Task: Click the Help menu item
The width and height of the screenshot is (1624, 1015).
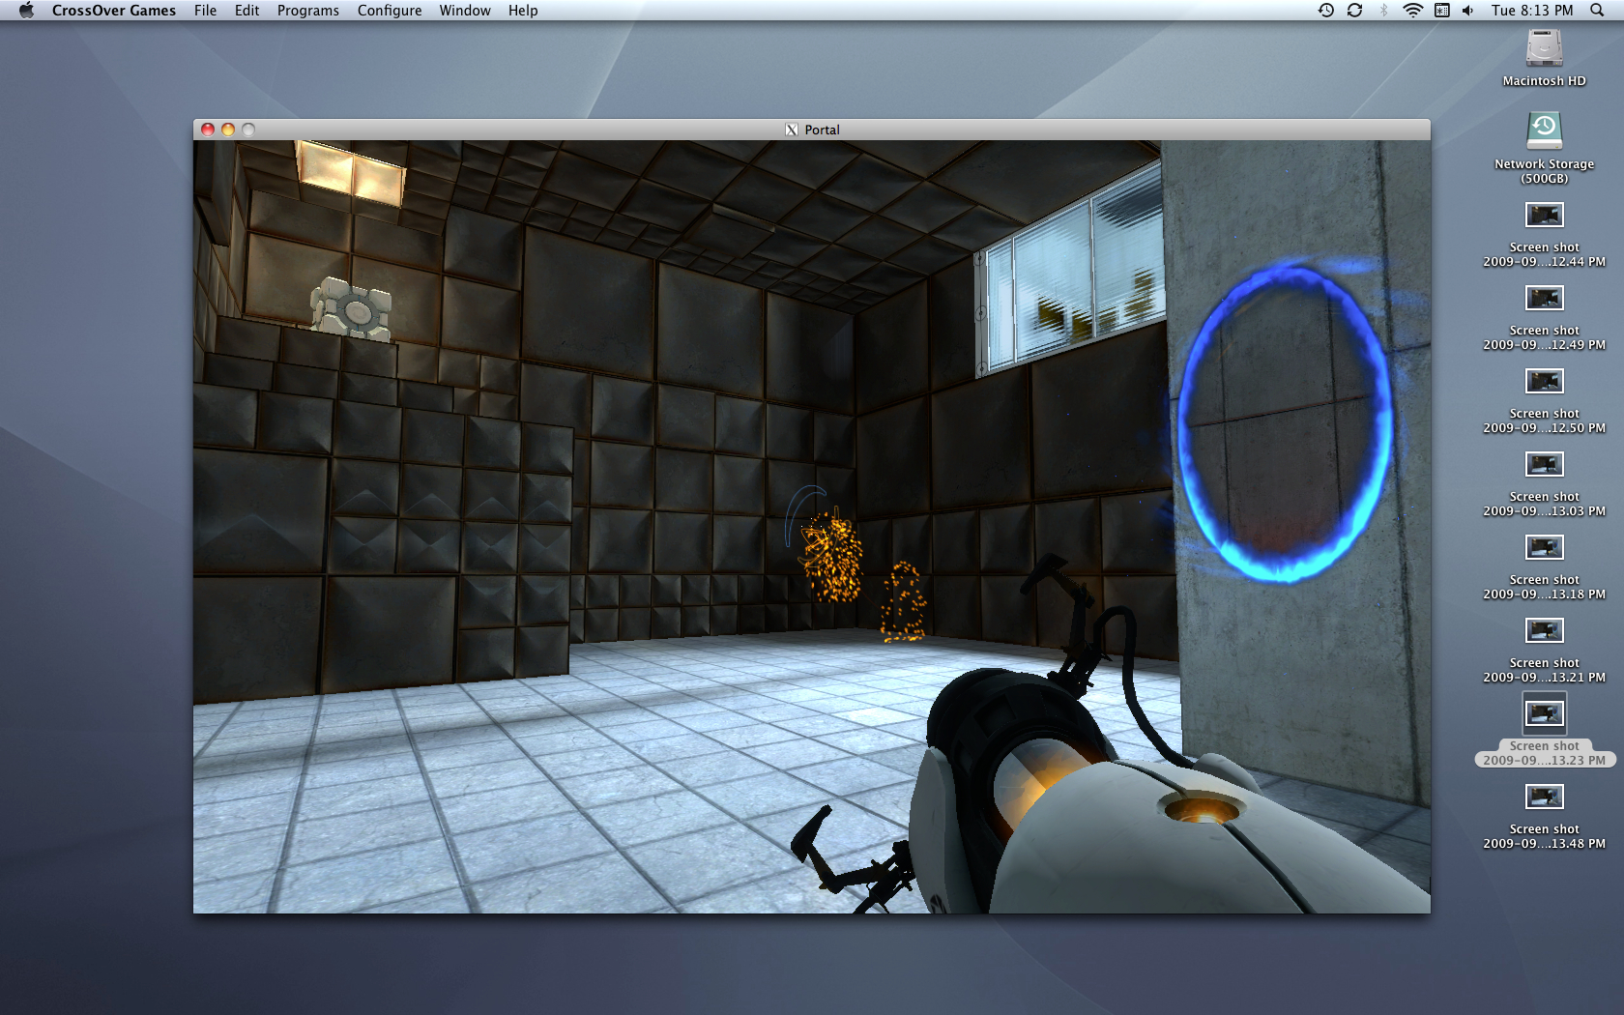Action: tap(522, 11)
